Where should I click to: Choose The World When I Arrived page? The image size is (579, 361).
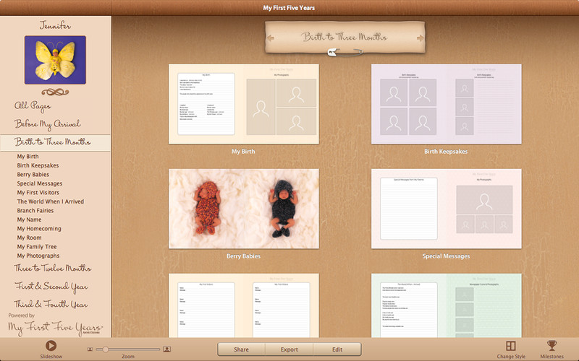[x=51, y=201]
